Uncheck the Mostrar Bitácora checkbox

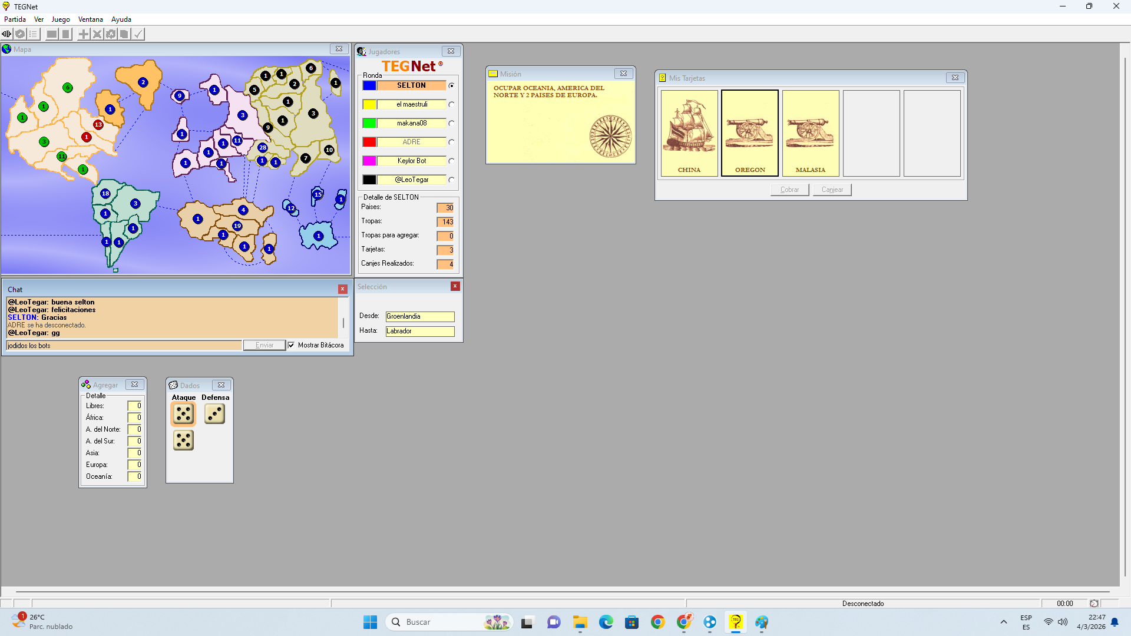(x=291, y=346)
